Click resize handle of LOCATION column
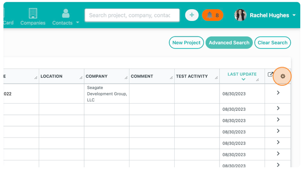The width and height of the screenshot is (302, 173). pos(81,78)
